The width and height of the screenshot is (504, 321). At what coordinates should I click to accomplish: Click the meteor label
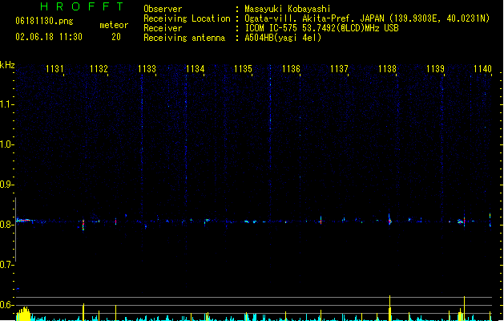[x=114, y=25]
